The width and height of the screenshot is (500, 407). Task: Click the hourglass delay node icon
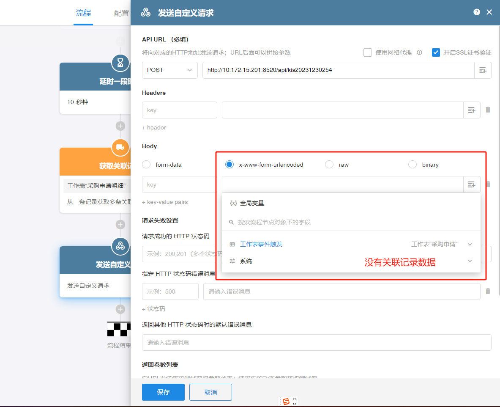(120, 63)
